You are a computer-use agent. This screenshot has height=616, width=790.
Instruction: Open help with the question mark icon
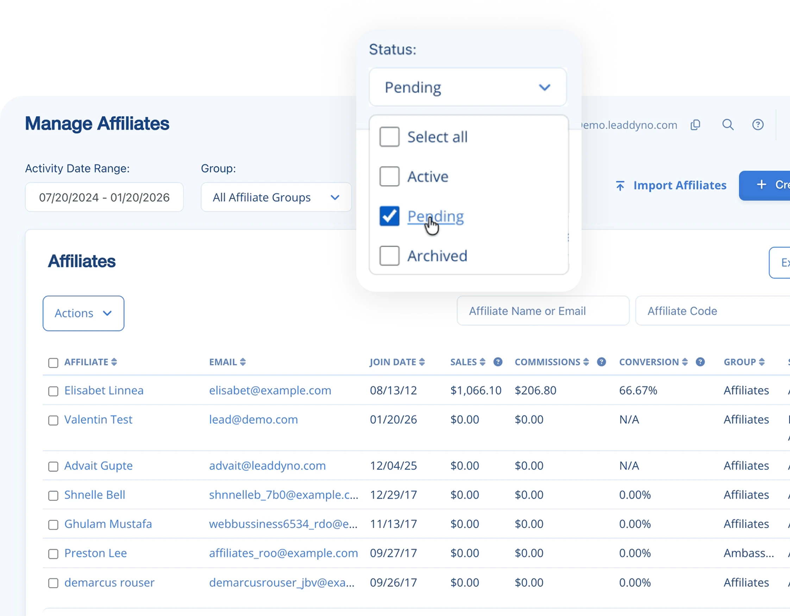[x=758, y=125]
